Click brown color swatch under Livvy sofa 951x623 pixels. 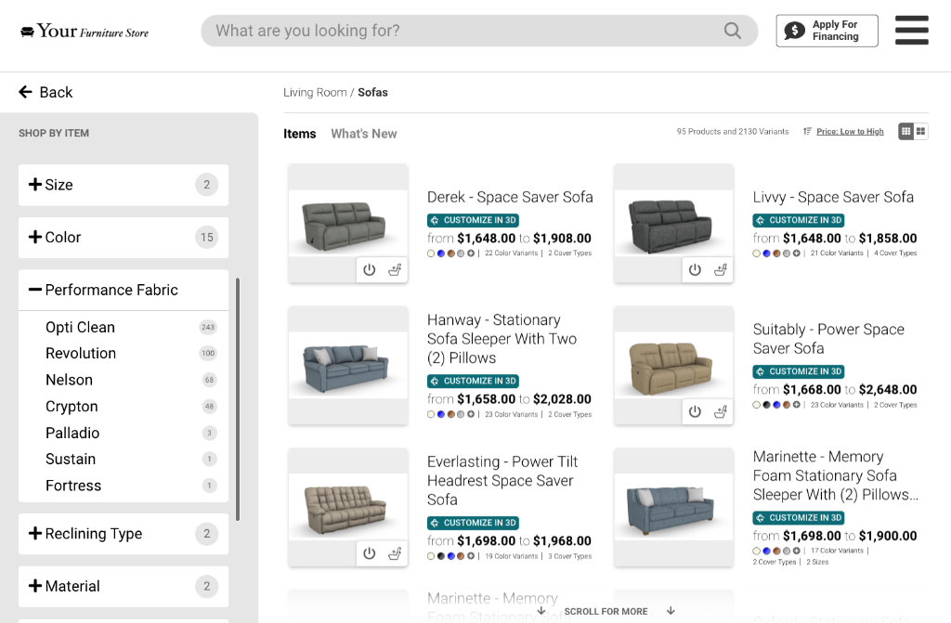point(776,253)
